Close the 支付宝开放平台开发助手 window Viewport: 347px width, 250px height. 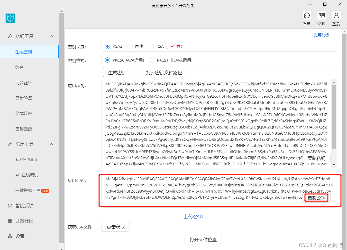coord(340,4)
